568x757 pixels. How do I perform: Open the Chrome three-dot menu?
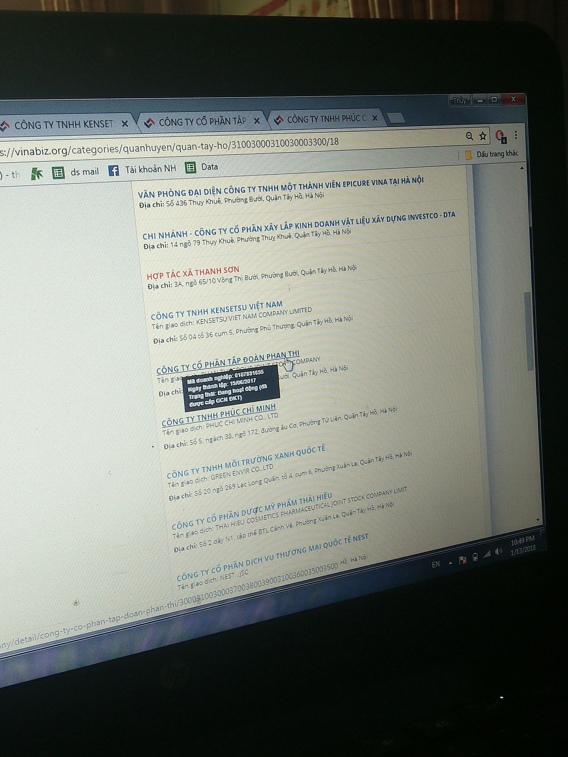tap(516, 136)
